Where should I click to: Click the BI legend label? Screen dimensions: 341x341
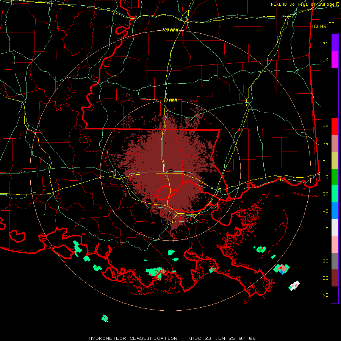pos(325,278)
